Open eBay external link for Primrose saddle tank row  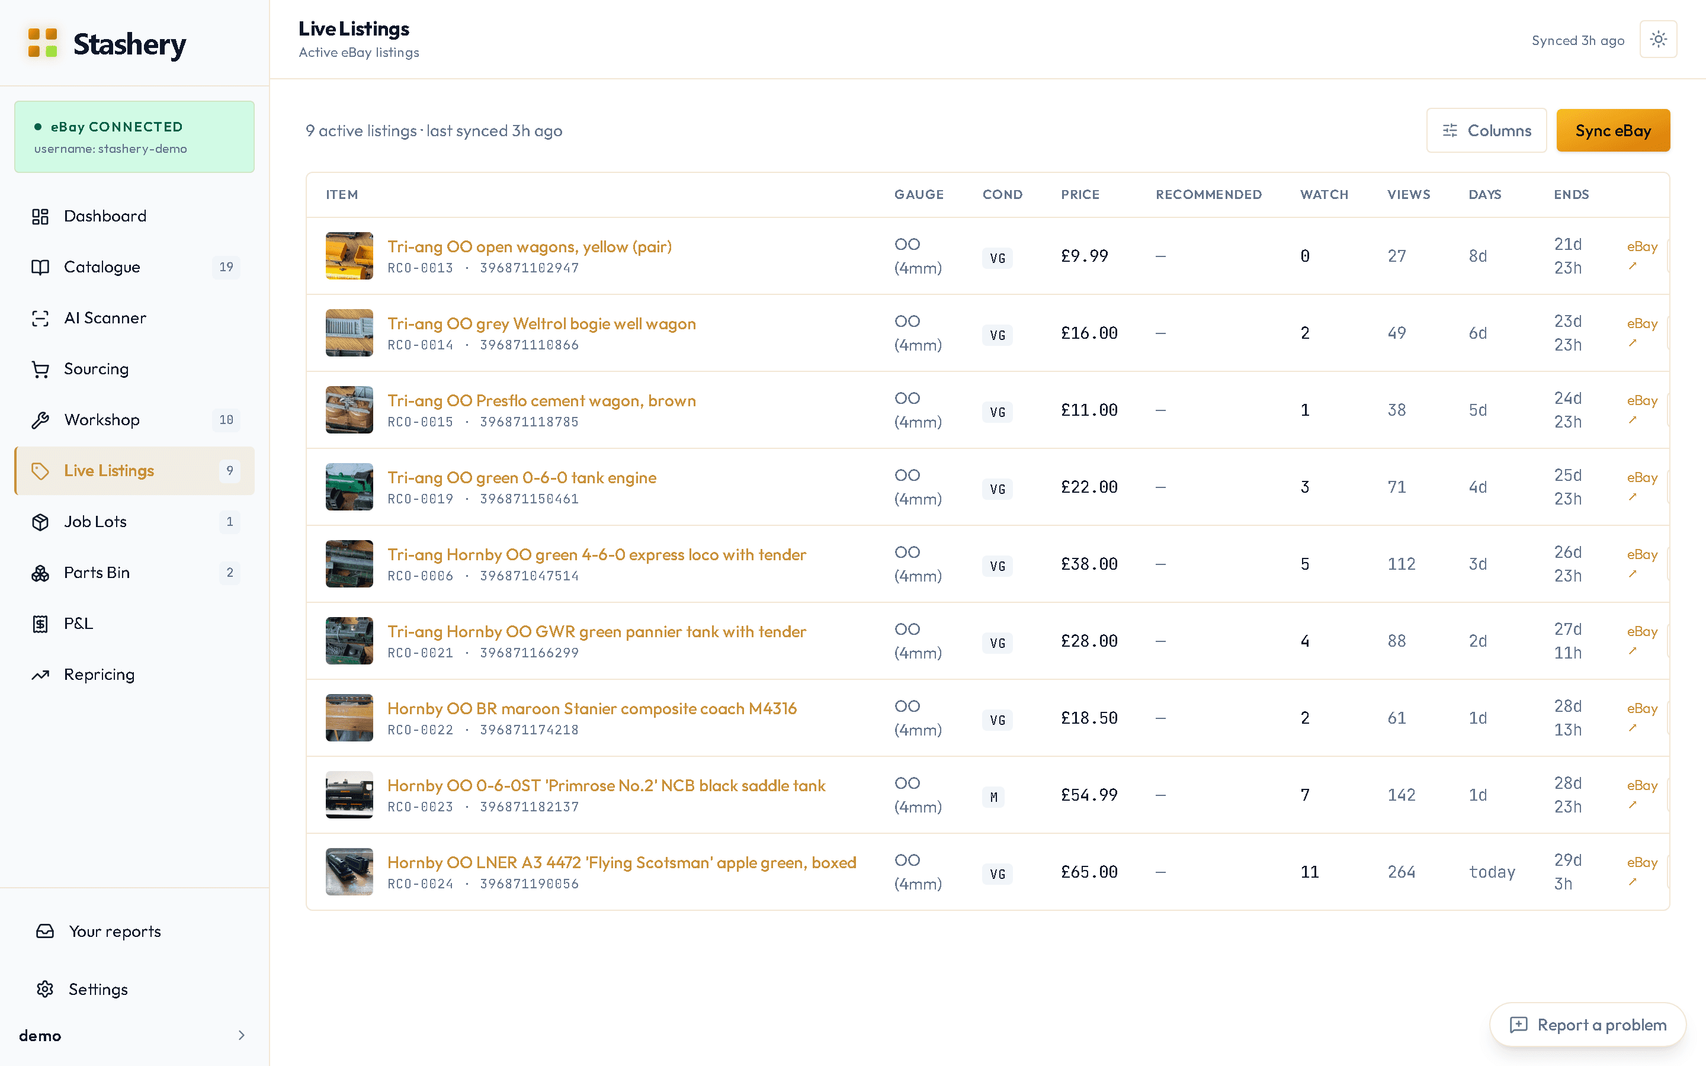pos(1642,794)
